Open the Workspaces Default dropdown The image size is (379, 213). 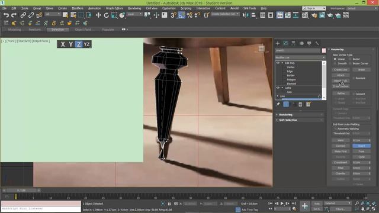pyautogui.click(x=362, y=8)
